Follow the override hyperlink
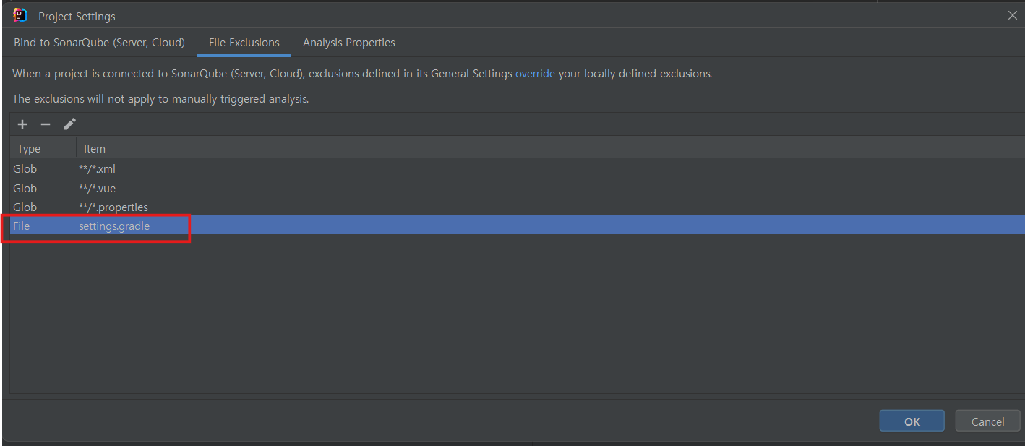The image size is (1025, 446). [x=535, y=74]
